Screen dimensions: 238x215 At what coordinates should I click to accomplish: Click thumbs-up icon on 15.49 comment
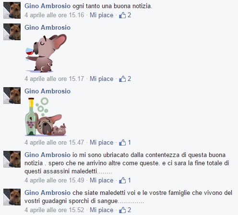click(122, 181)
